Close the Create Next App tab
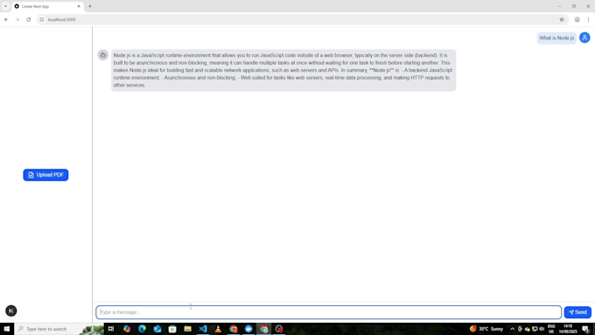Viewport: 595px width, 335px height. [79, 6]
